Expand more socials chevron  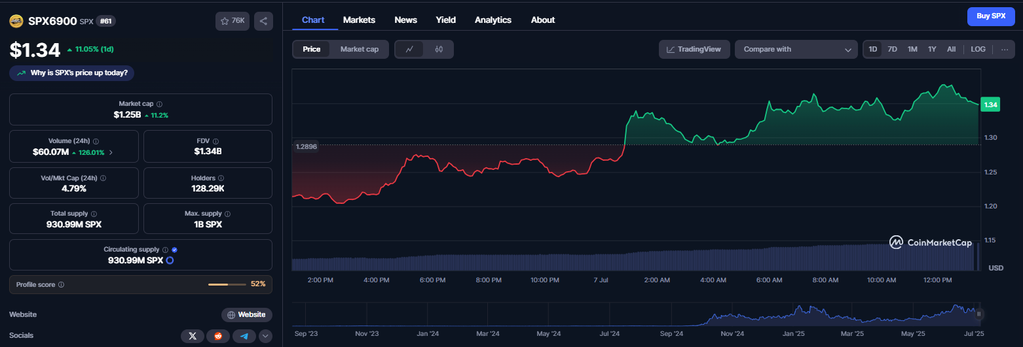(x=265, y=336)
